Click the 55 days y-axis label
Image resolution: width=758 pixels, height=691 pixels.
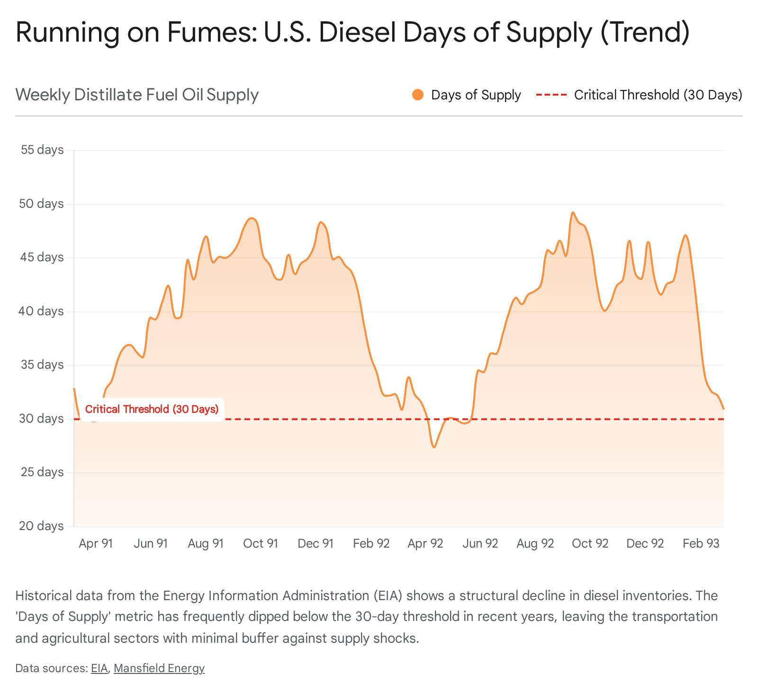(42, 150)
